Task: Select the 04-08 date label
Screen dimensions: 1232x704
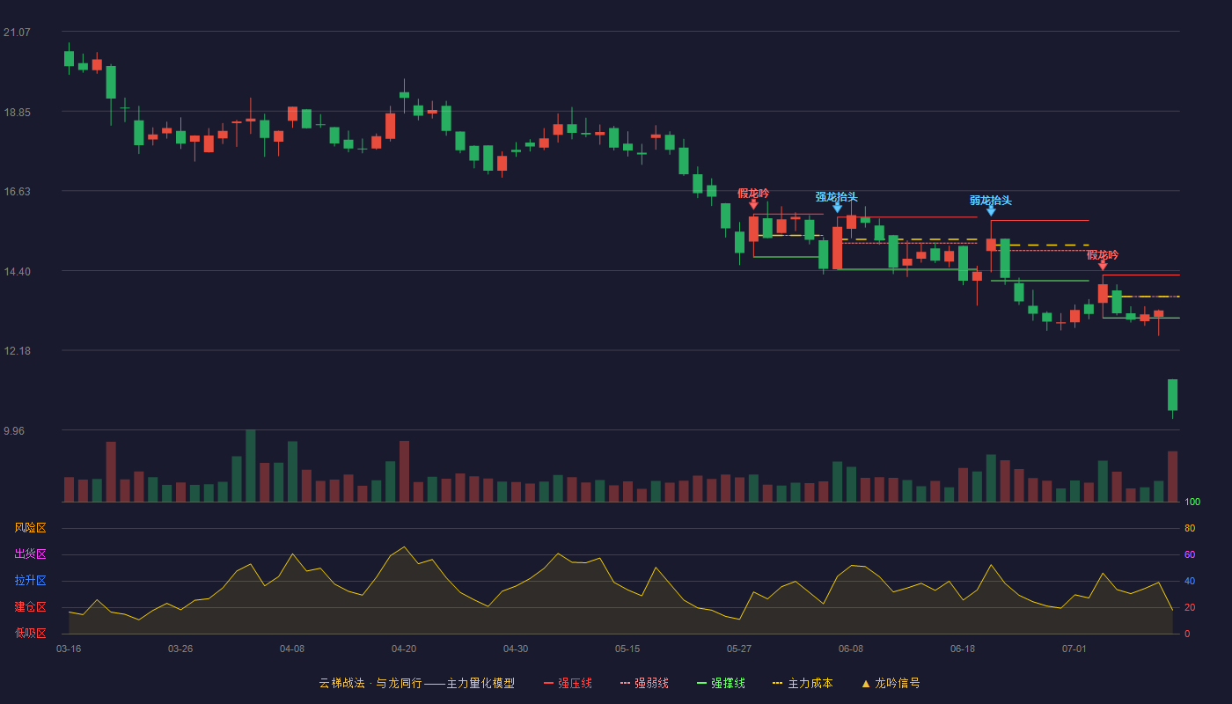Action: 292,649
